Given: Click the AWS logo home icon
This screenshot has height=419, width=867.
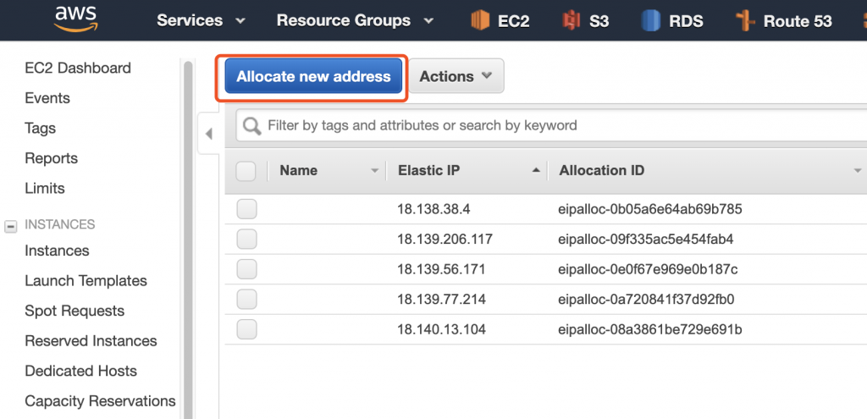Looking at the screenshot, I should tap(75, 19).
